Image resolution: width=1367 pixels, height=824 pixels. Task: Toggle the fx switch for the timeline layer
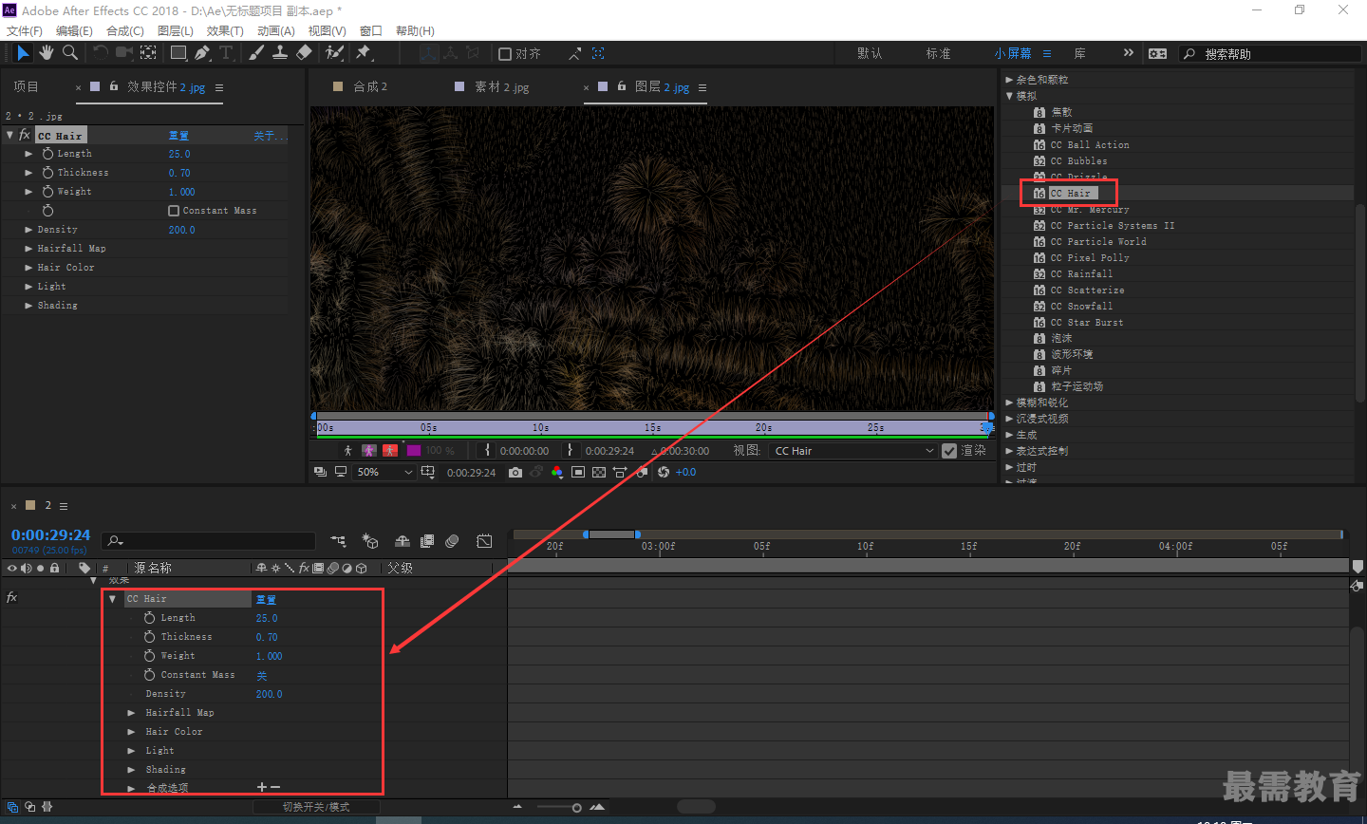(11, 597)
